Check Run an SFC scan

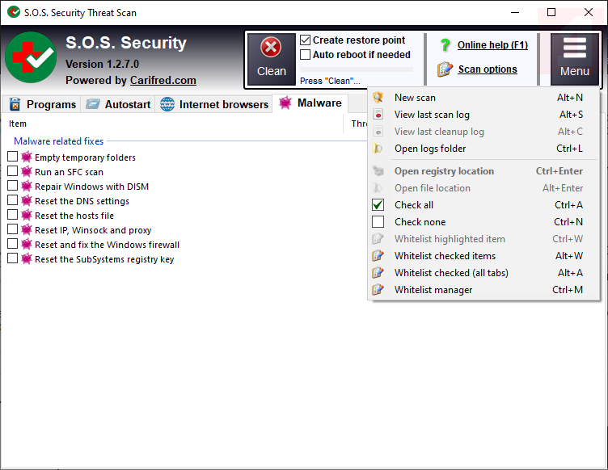coord(12,170)
